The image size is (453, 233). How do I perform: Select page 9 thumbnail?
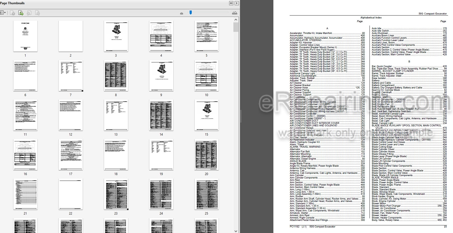[161, 76]
